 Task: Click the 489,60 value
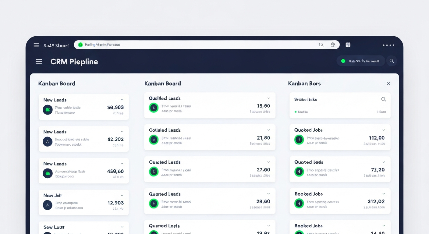(115, 171)
